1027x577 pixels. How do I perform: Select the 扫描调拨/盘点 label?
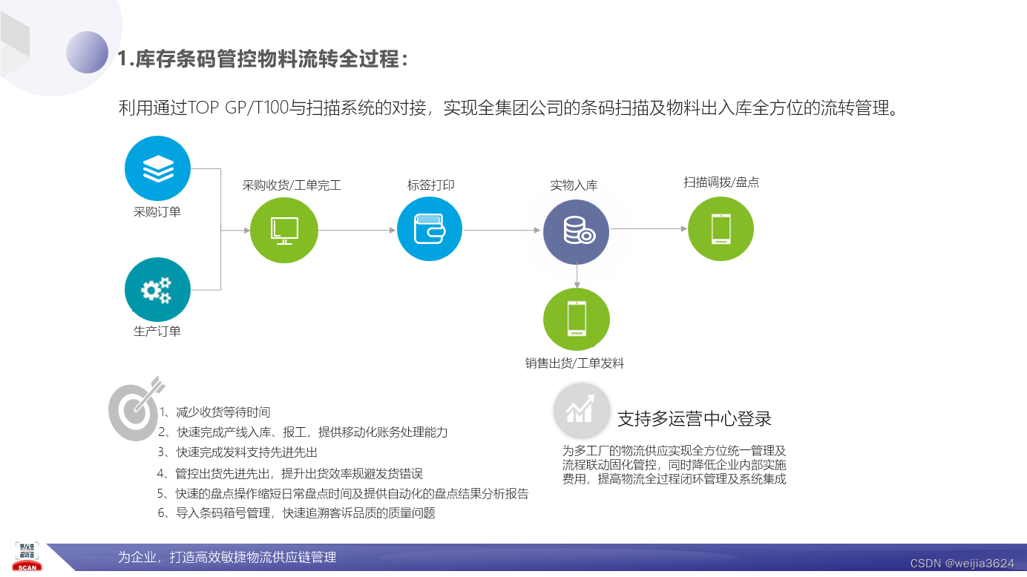coord(721,182)
